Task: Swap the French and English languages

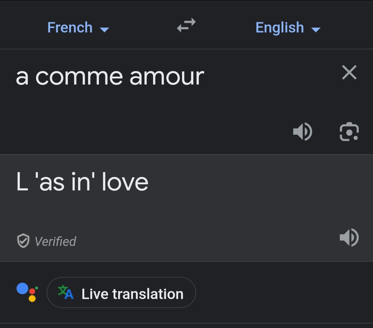Action: click(x=186, y=25)
